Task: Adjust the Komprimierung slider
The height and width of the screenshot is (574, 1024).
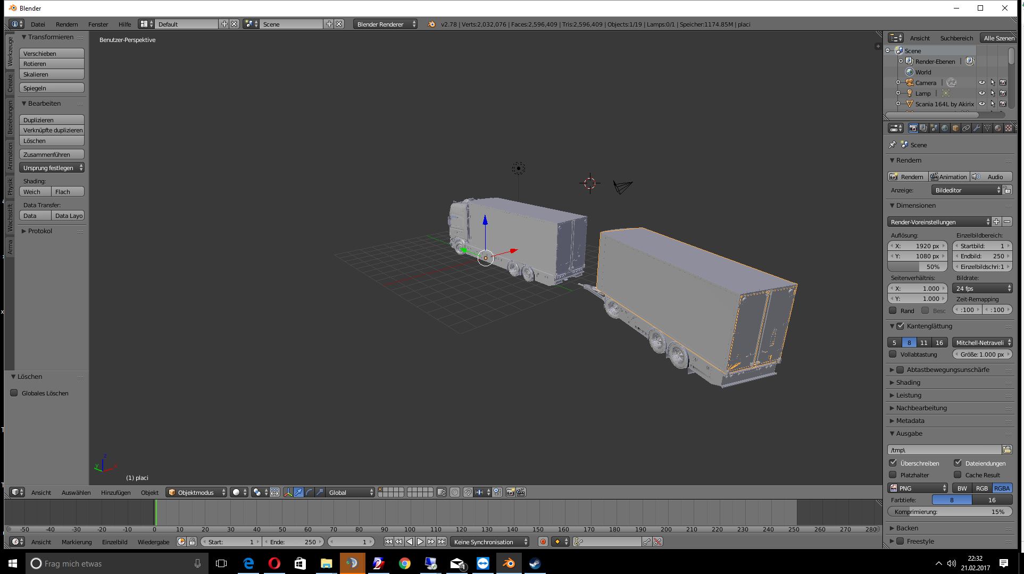Action: (950, 511)
